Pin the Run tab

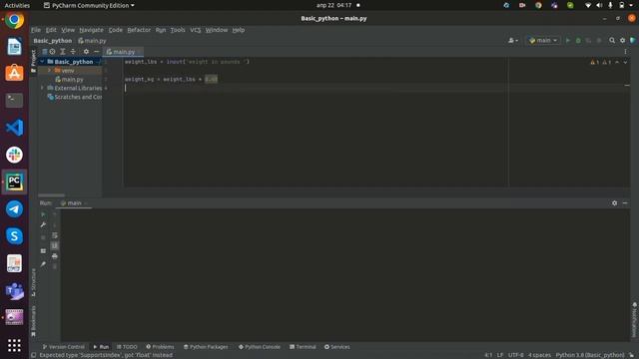(43, 264)
